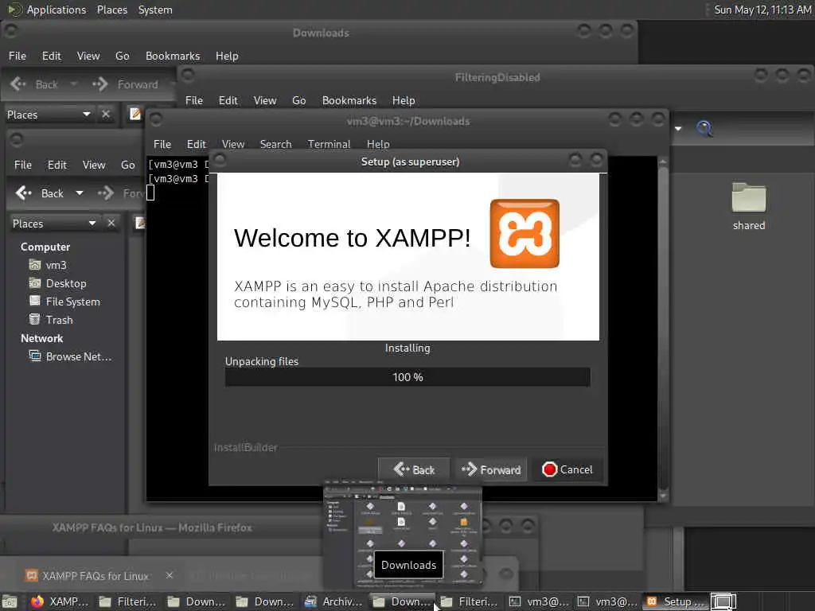The image size is (815, 611).
Task: Open vm3 home folder in sidebar
Action: click(48, 266)
